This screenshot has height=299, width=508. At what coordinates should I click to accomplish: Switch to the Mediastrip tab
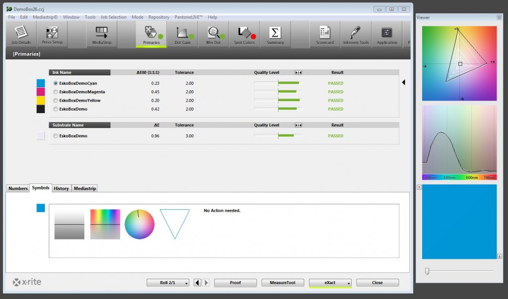(85, 188)
